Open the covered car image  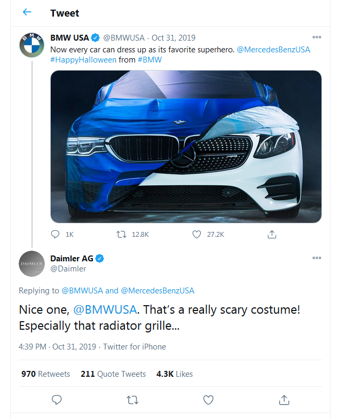pos(186,146)
